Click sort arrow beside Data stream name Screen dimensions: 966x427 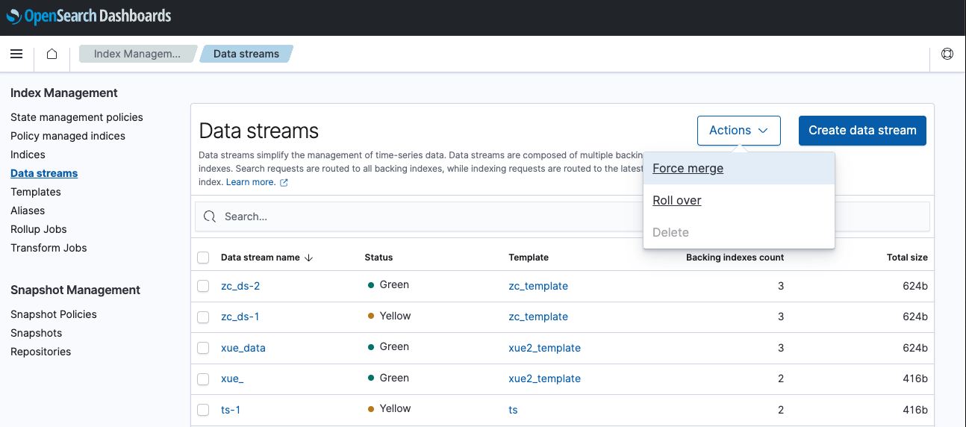click(x=309, y=258)
